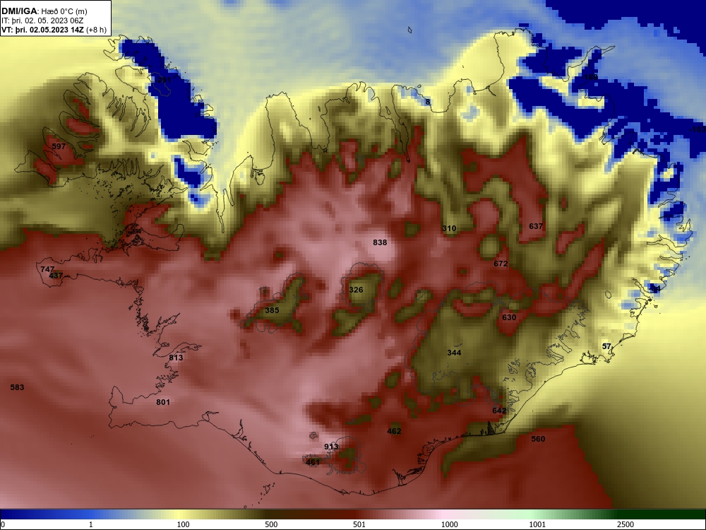Click the 913 value in the south

(x=331, y=447)
